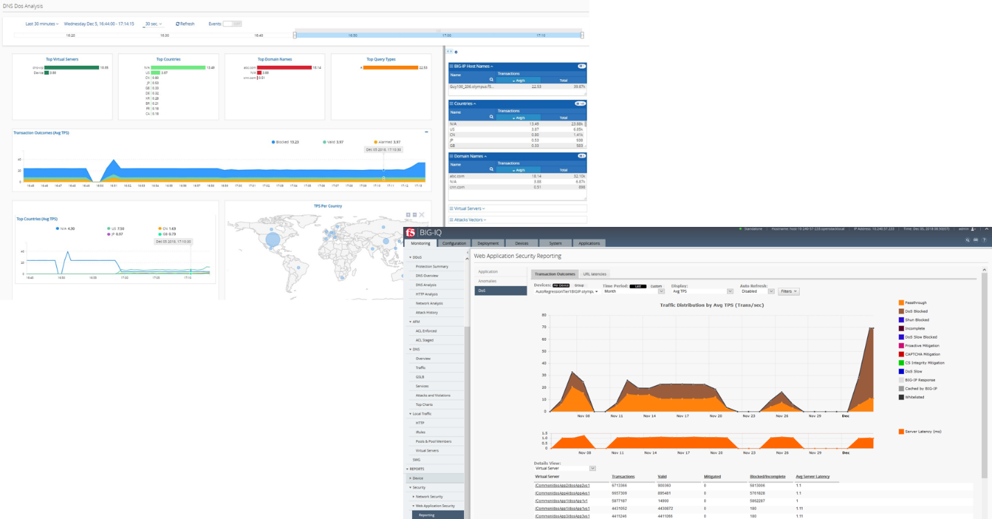Switch to the URL latencies tab

595,274
